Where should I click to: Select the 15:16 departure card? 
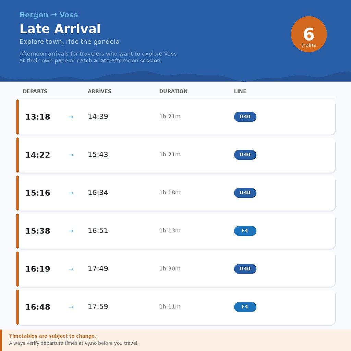click(x=176, y=193)
